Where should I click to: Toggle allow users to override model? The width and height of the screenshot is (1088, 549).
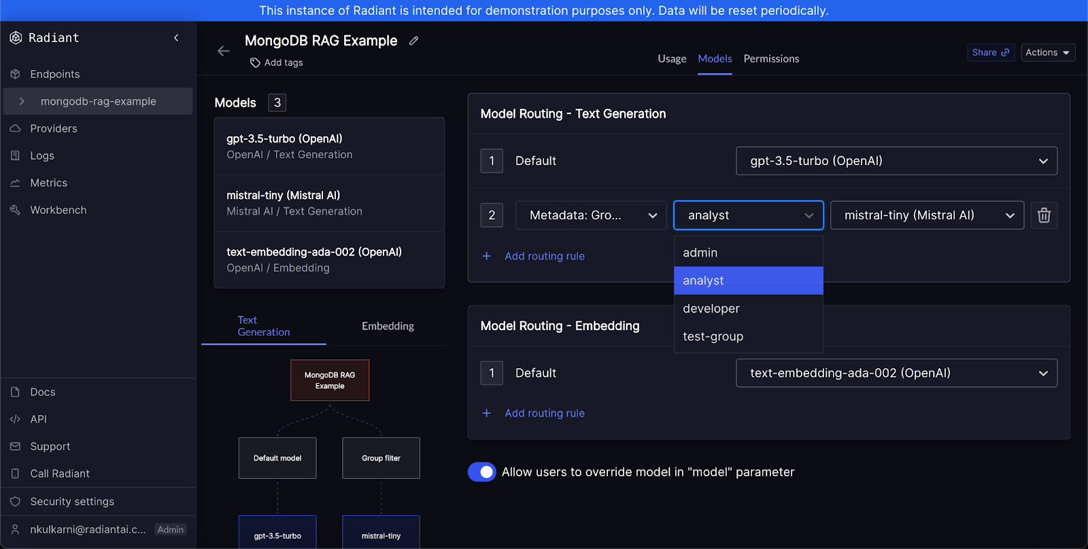(x=482, y=472)
